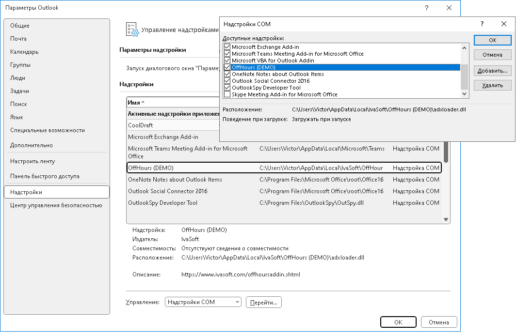Click the IvaSoft publisher value
The height and width of the screenshot is (336, 517).
[190, 239]
